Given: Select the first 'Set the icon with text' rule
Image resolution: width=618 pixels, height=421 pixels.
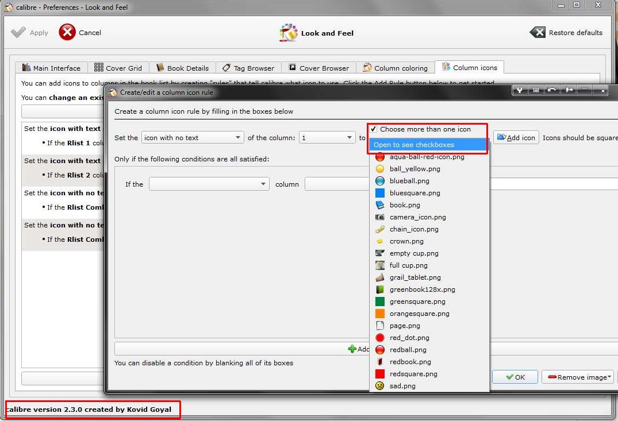Looking at the screenshot, I should (63, 129).
